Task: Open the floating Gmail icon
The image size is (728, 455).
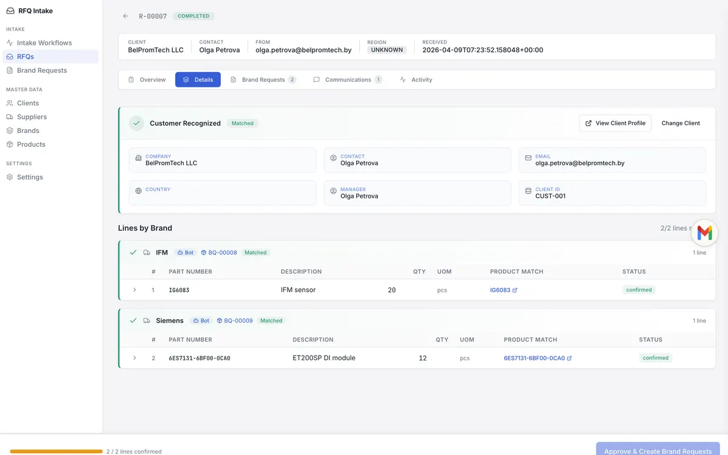Action: point(704,232)
